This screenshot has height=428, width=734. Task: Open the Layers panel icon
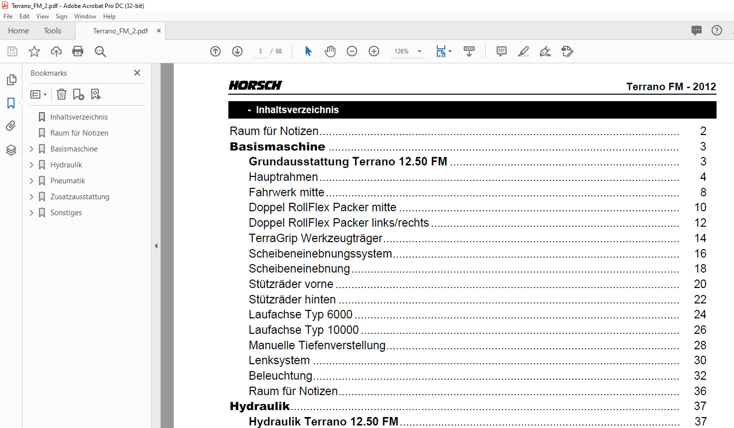pos(11,149)
